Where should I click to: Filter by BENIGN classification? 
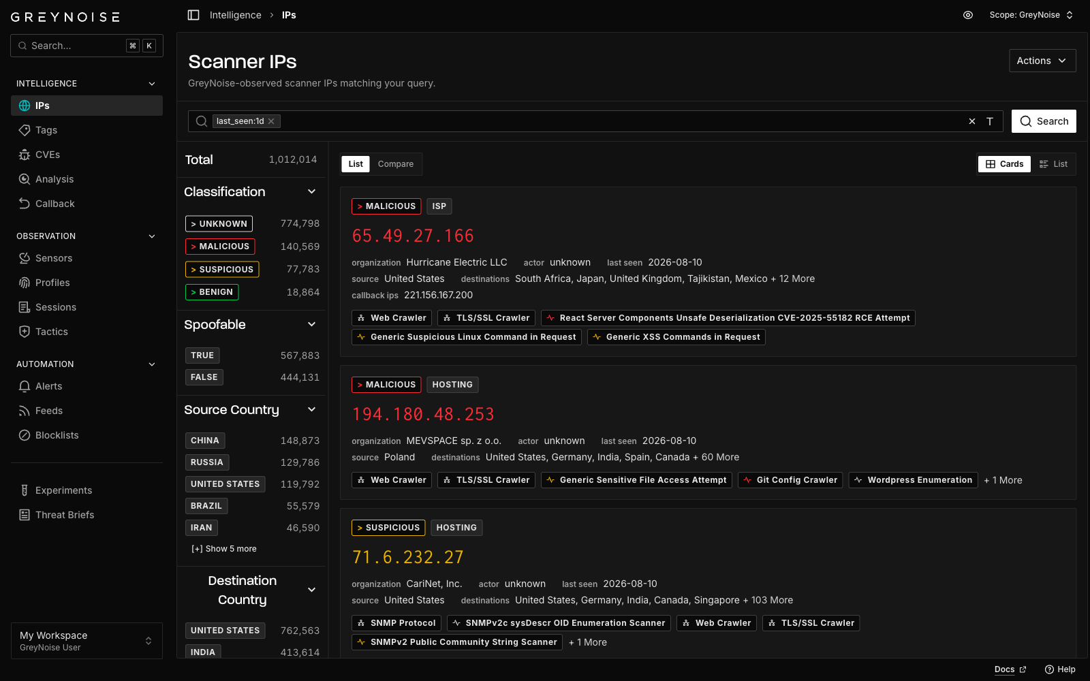[x=212, y=292]
